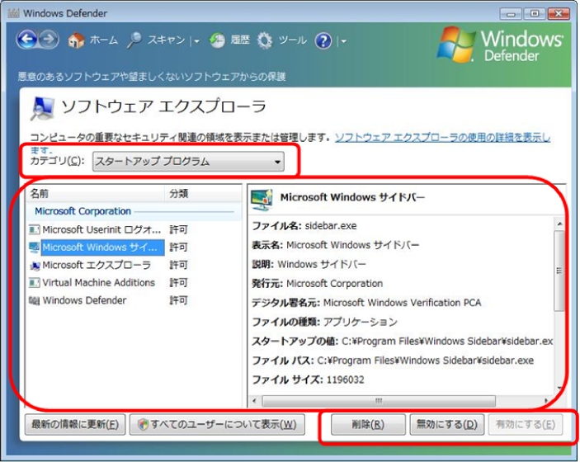Click the Back arrow navigation icon
The width and height of the screenshot is (580, 462).
point(26,40)
